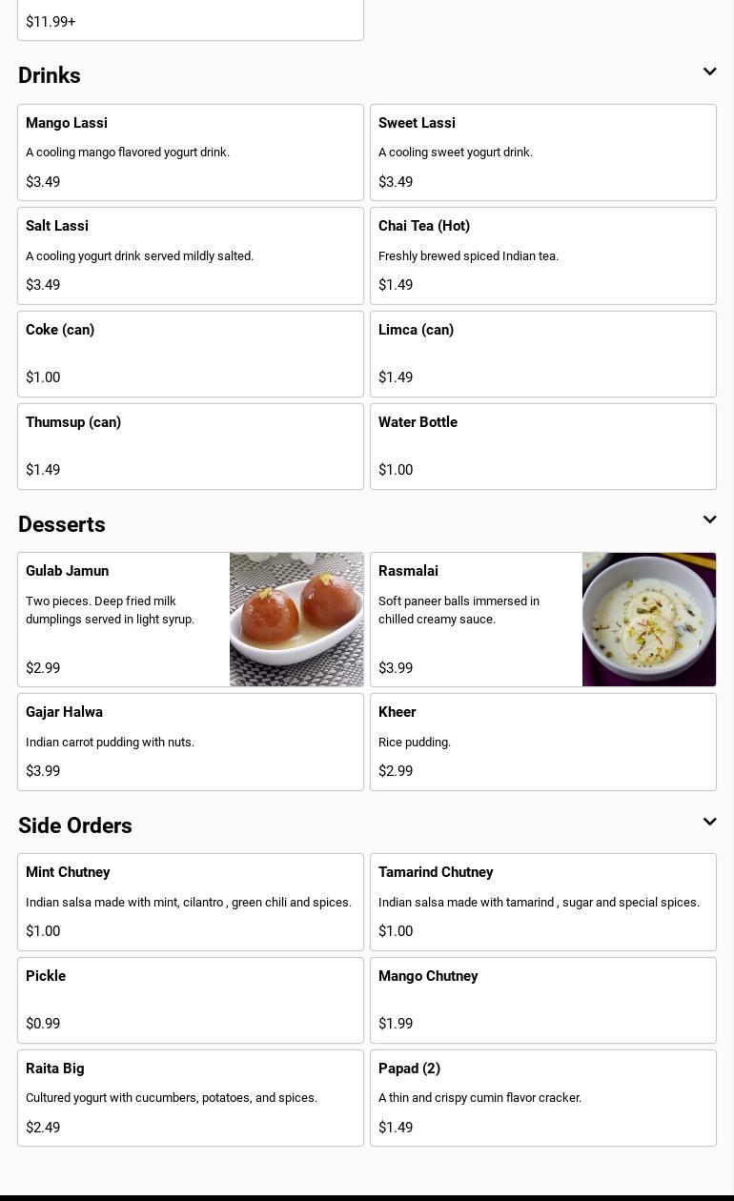Collapse the Drinks section chevron

coord(709,72)
